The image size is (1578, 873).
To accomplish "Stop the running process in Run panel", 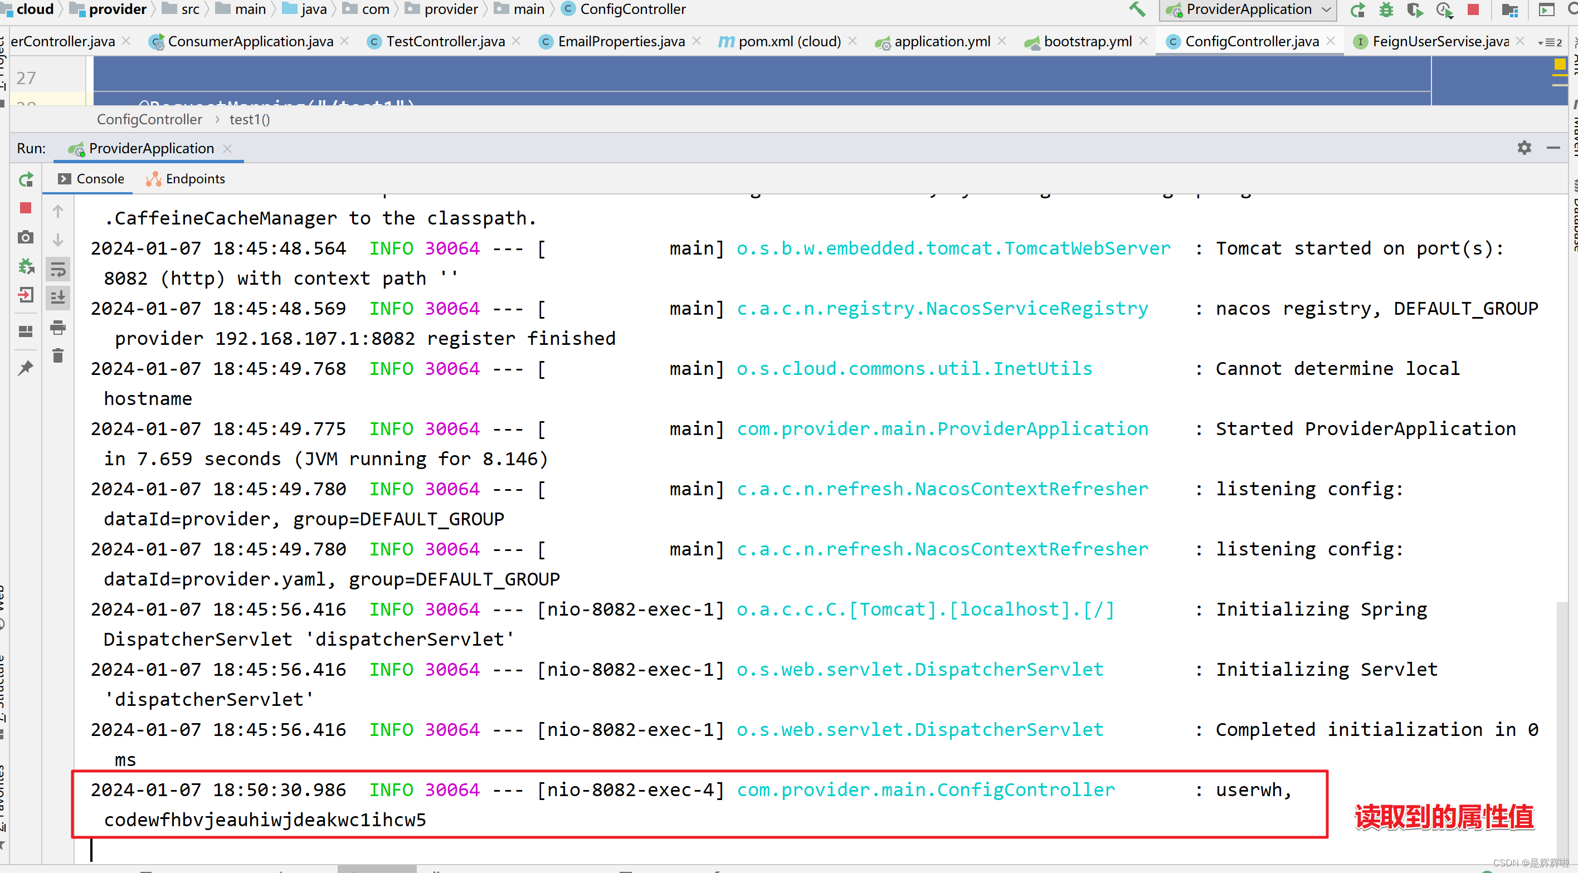I will click(x=26, y=208).
